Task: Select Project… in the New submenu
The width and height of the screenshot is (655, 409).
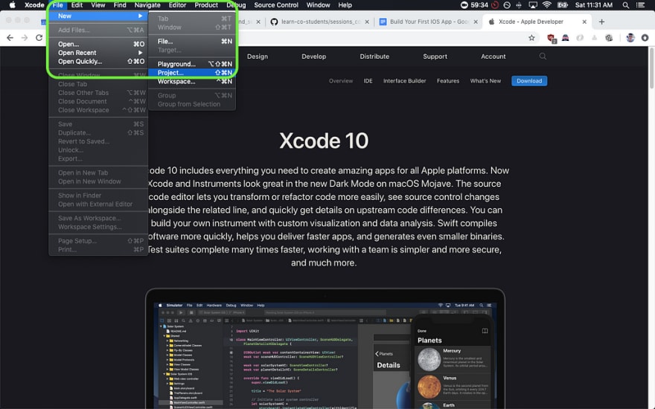Action: point(192,73)
